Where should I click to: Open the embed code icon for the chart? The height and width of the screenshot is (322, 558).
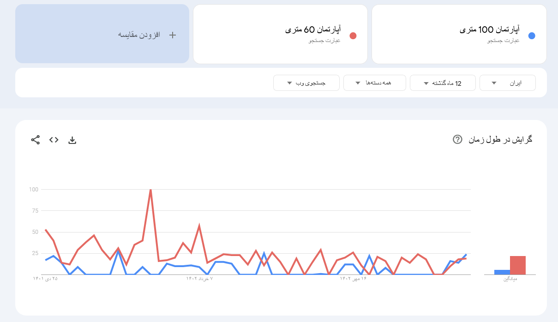click(54, 140)
